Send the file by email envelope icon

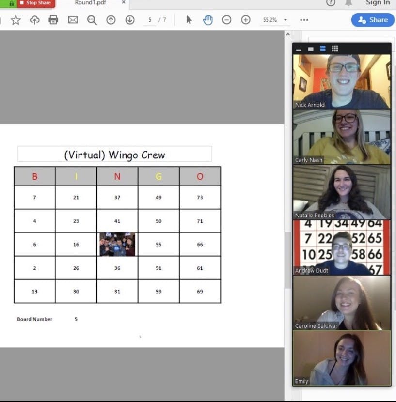pyautogui.click(x=73, y=20)
